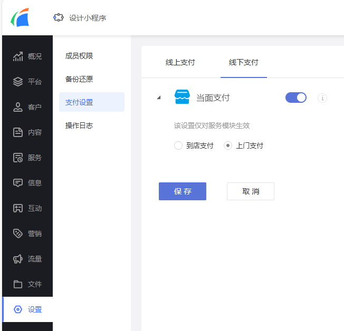The image size is (344, 331).
Task: Select the 上门支付 radio button
Action: 228,146
